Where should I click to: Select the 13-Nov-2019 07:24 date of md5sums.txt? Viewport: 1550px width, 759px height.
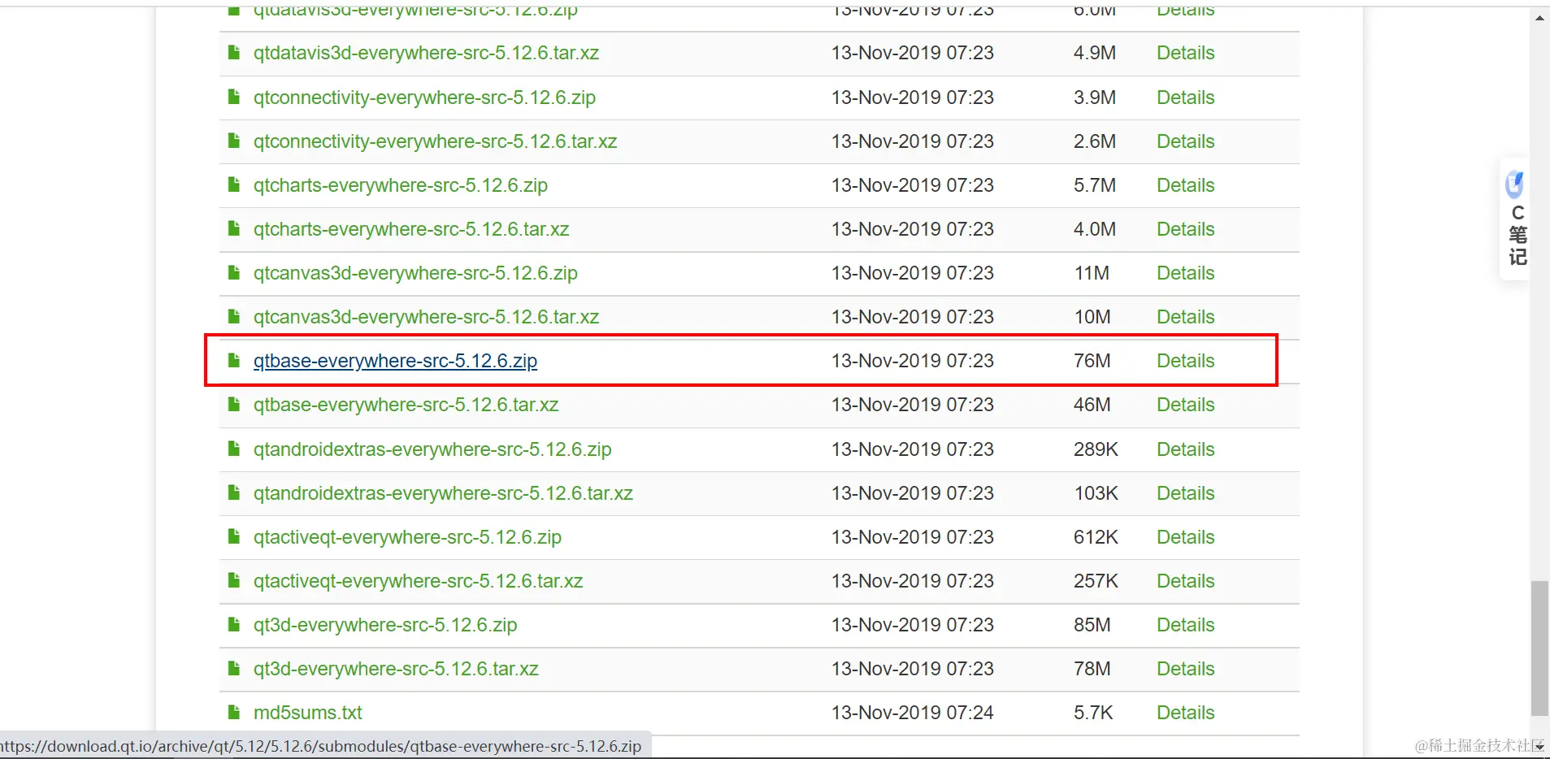point(912,713)
